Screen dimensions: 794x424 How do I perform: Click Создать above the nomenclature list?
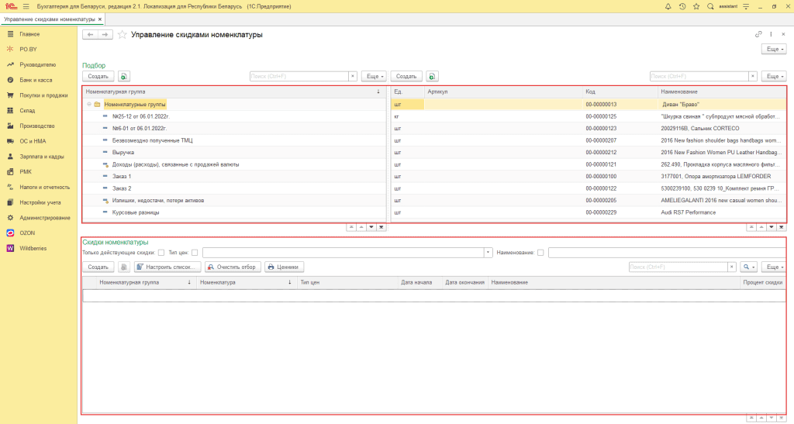pyautogui.click(x=406, y=77)
